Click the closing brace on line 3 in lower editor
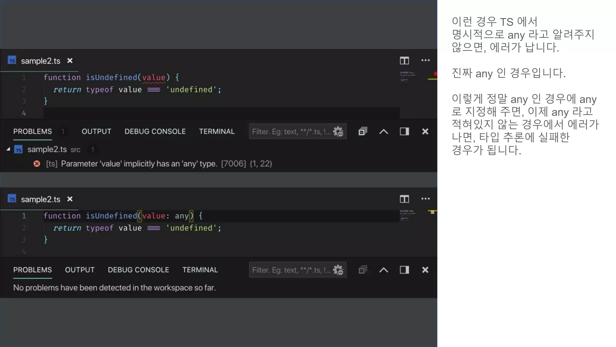The width and height of the screenshot is (616, 347). [x=45, y=239]
